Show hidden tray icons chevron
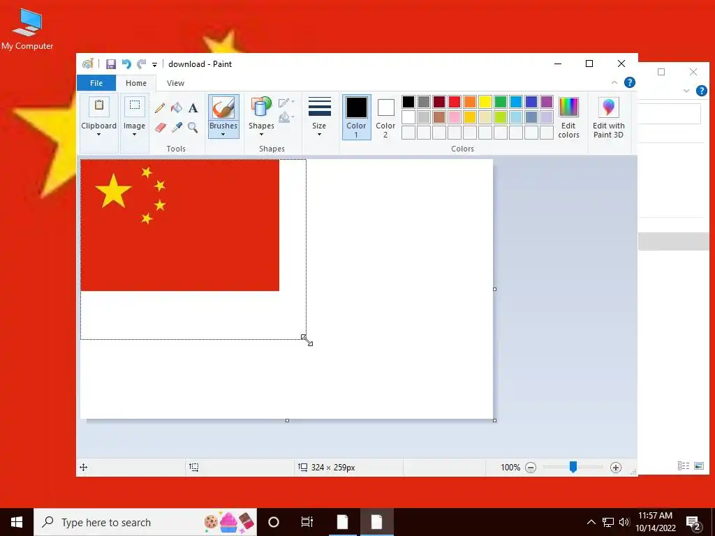715x536 pixels. pyautogui.click(x=591, y=522)
